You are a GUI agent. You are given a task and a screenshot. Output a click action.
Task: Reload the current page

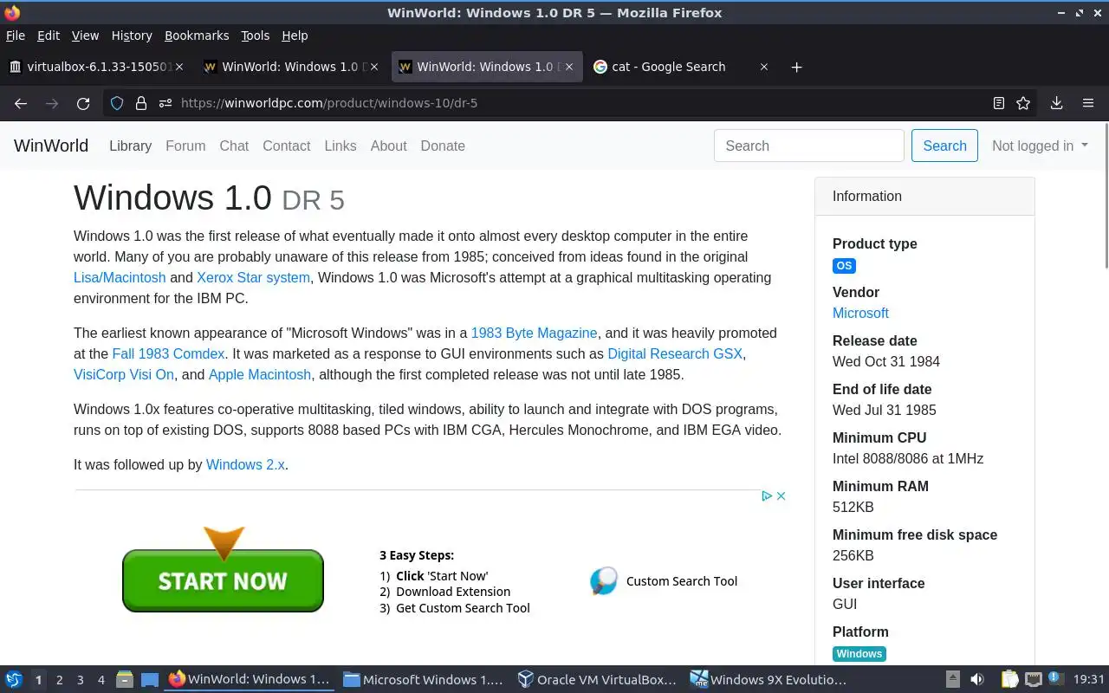(x=83, y=103)
